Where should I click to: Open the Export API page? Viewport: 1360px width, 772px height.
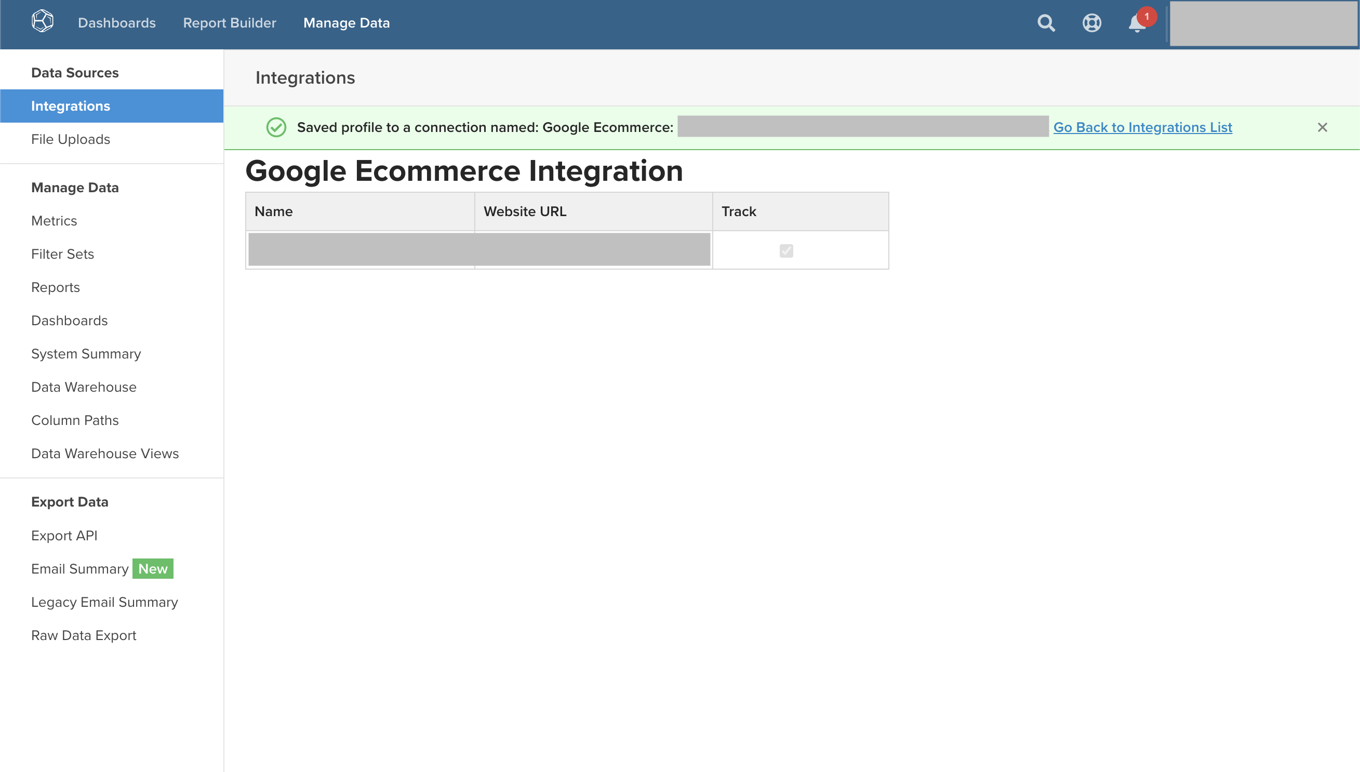coord(64,535)
